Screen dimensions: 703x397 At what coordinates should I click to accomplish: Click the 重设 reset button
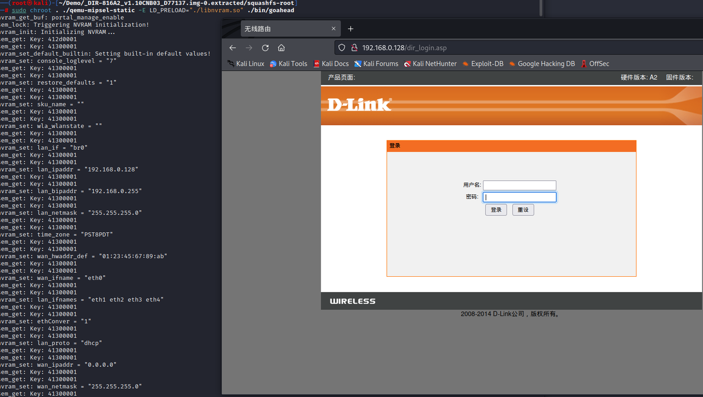coord(523,210)
